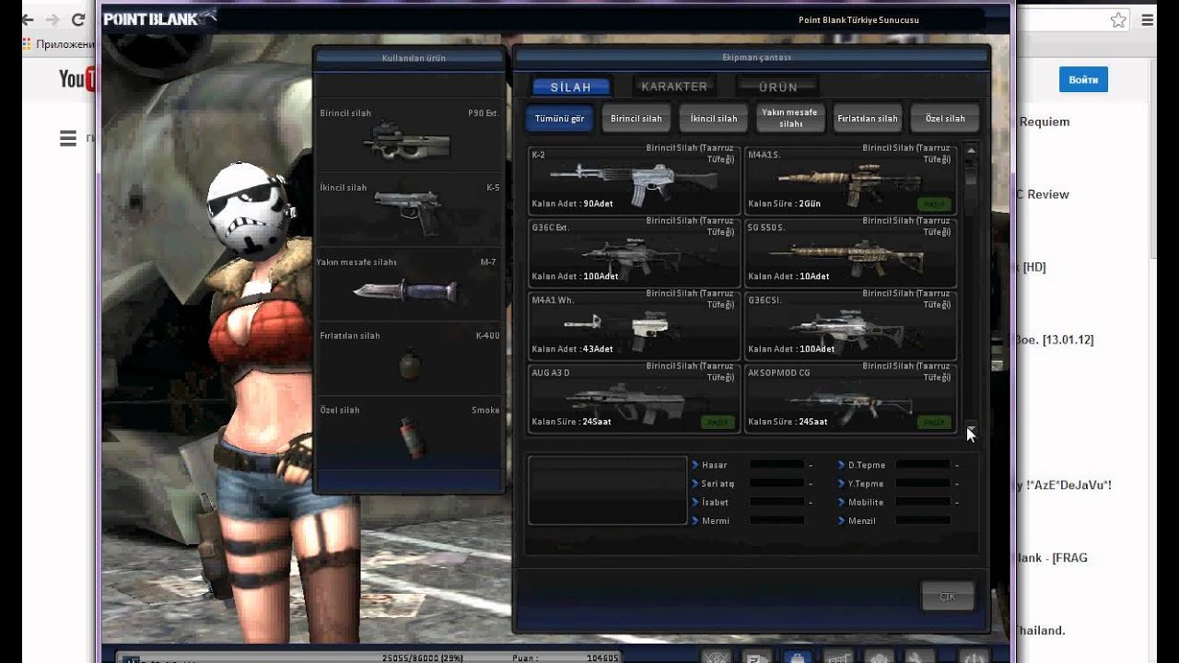Click the Seri atış stat label
The image size is (1179, 663).
[718, 483]
